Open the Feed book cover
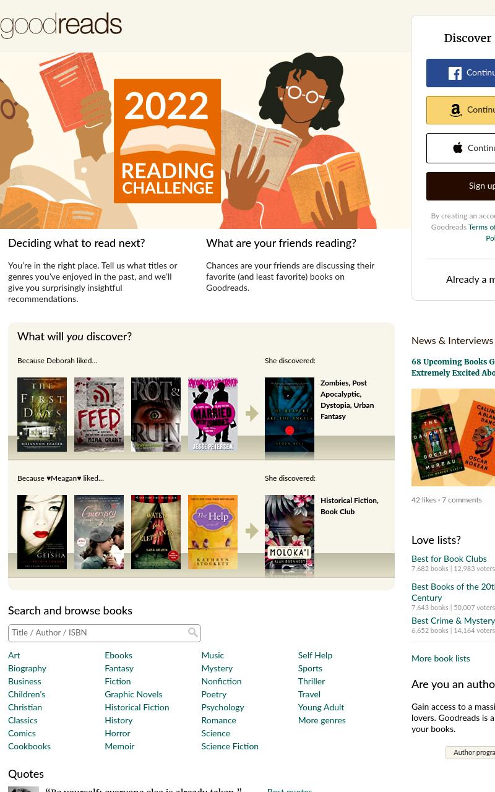The width and height of the screenshot is (495, 792). tap(99, 415)
